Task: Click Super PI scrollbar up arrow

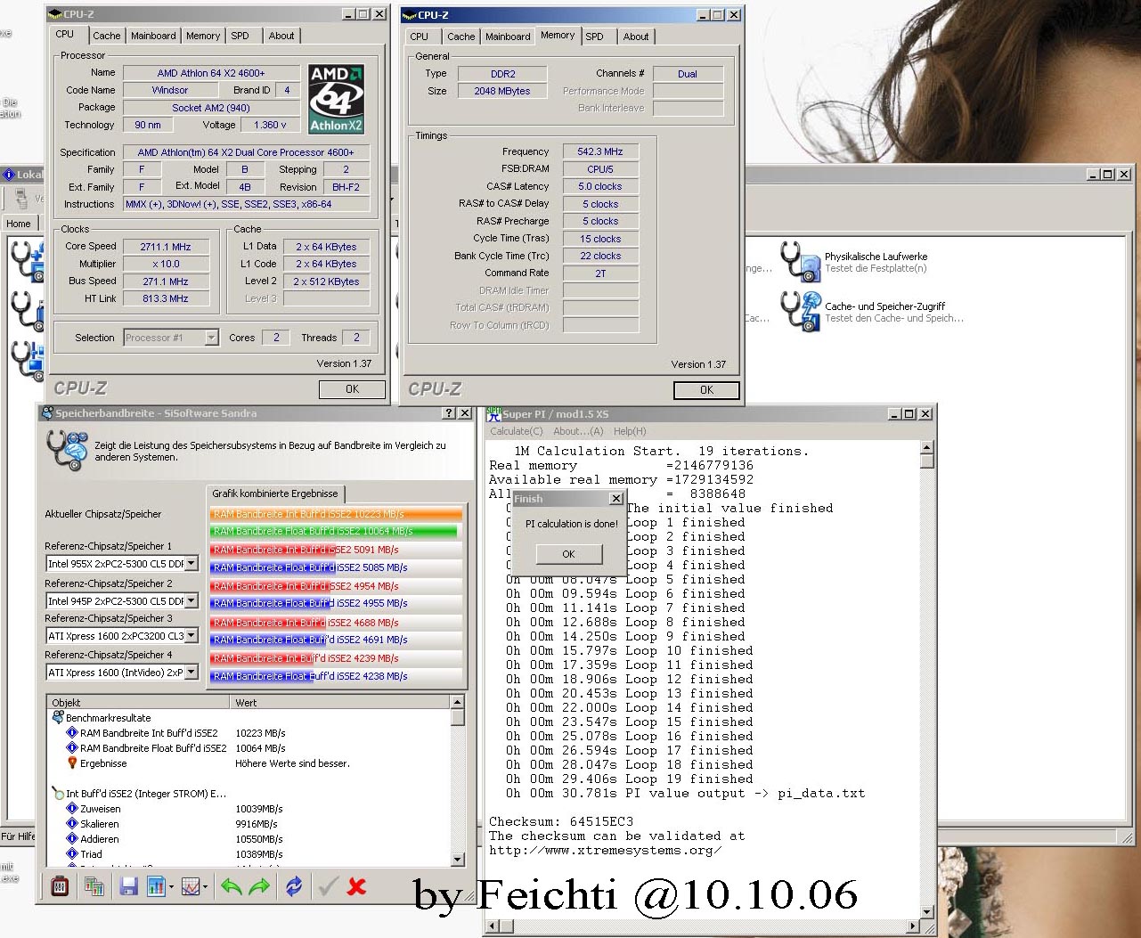Action: click(x=927, y=447)
